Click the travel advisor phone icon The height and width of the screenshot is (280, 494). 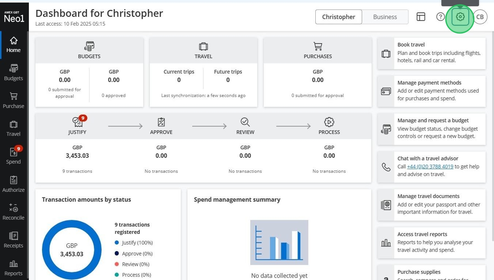coord(386,167)
